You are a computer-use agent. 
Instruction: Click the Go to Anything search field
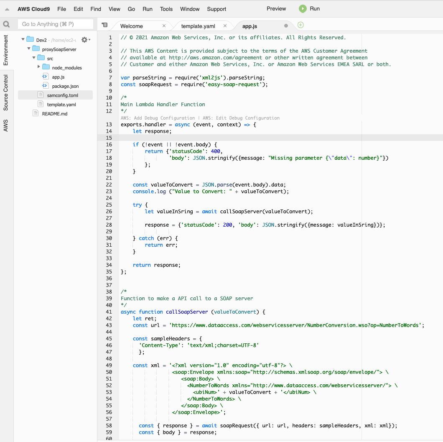click(x=56, y=24)
